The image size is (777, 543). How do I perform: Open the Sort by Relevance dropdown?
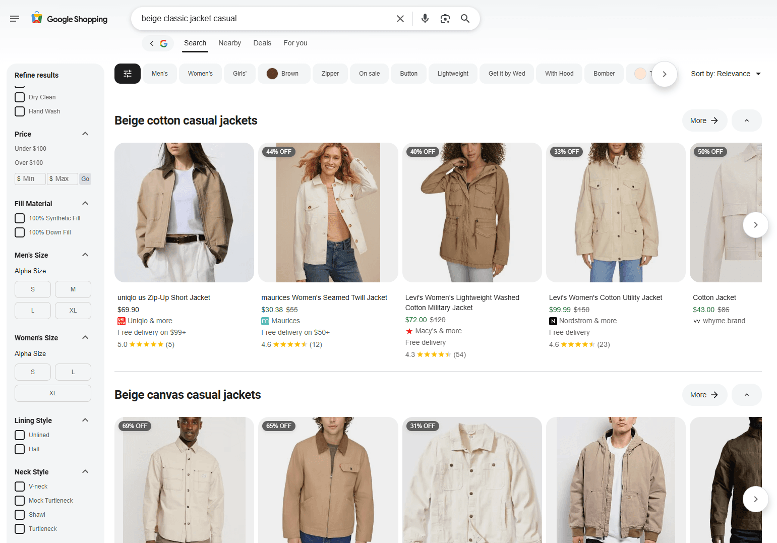pyautogui.click(x=726, y=74)
